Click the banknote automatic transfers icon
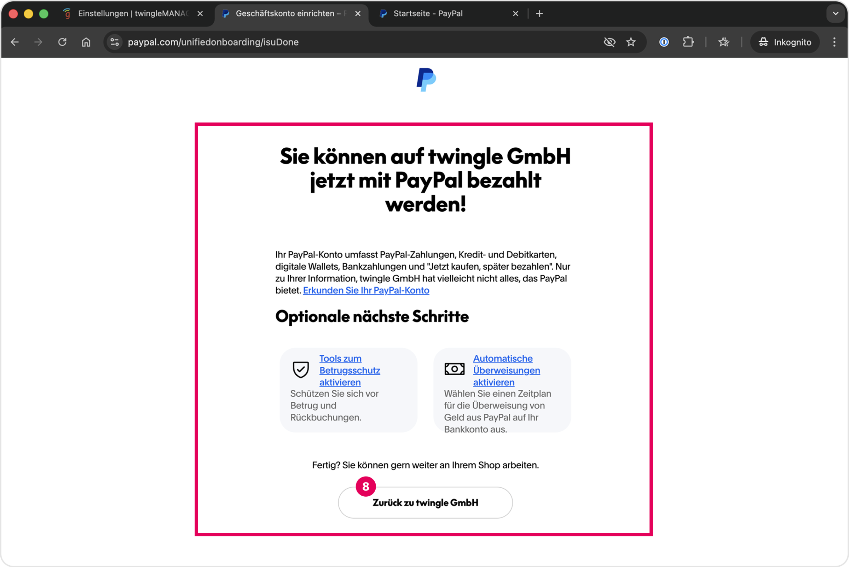849x567 pixels. click(454, 369)
